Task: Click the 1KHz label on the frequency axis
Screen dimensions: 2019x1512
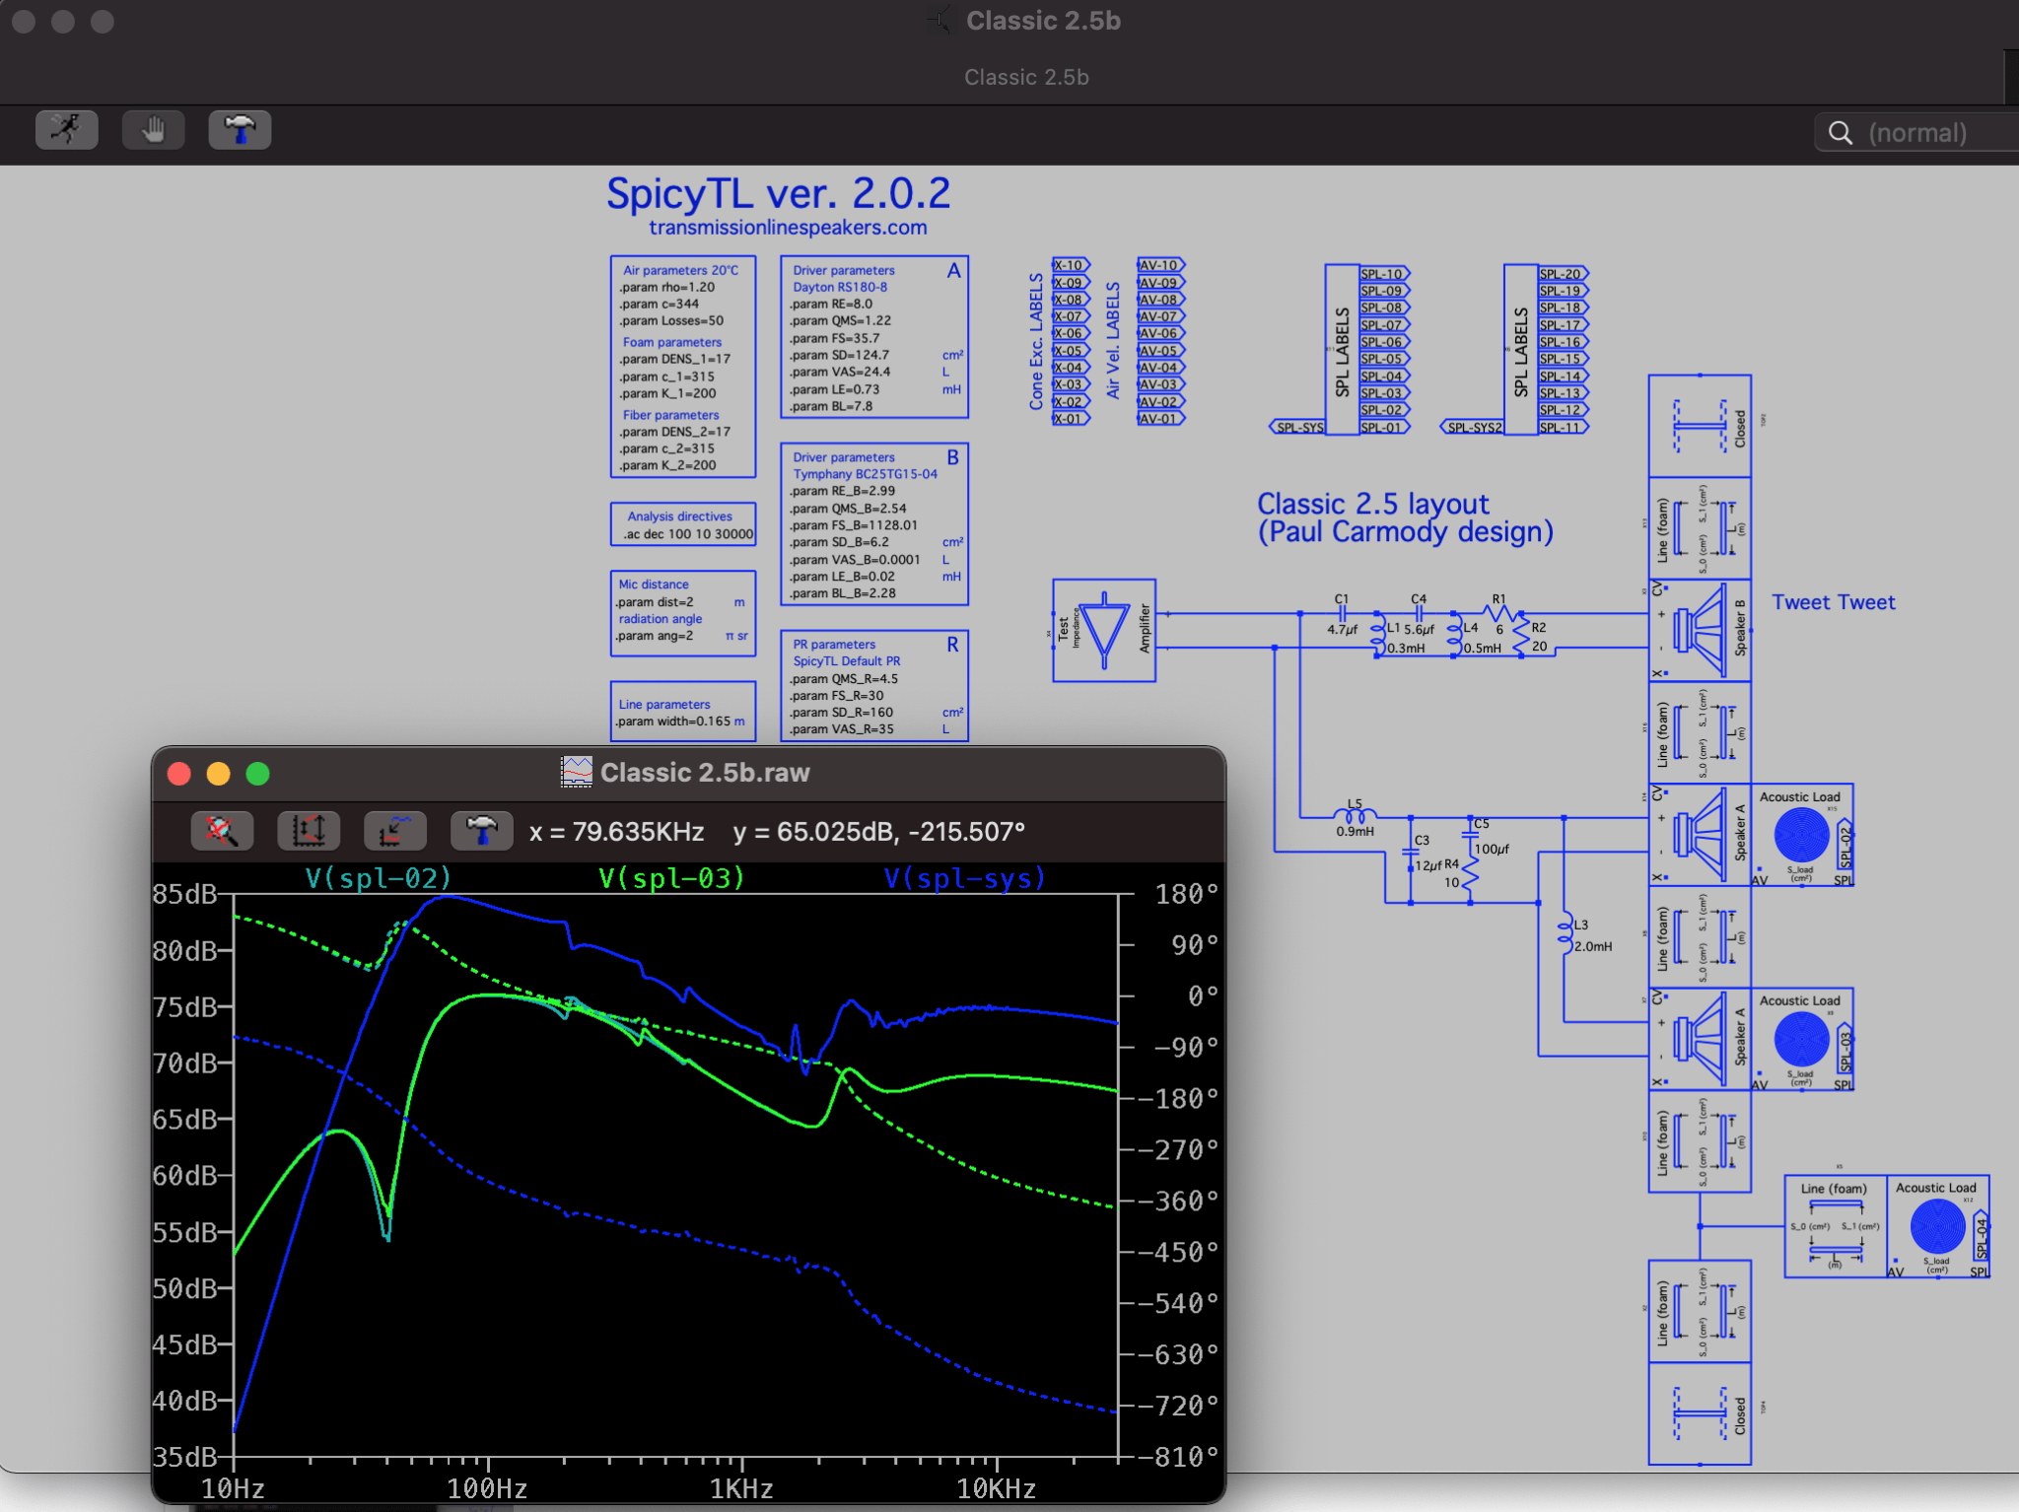Action: click(x=741, y=1488)
